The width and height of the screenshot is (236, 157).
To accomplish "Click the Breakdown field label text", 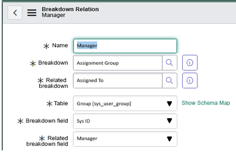I will [x=53, y=63].
